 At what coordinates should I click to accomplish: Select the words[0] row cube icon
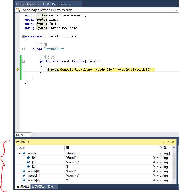pos(24,171)
